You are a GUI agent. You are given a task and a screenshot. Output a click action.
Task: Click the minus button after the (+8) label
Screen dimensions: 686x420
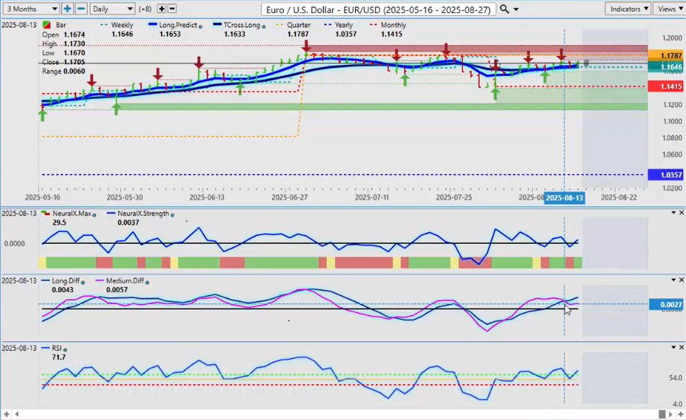click(x=172, y=9)
